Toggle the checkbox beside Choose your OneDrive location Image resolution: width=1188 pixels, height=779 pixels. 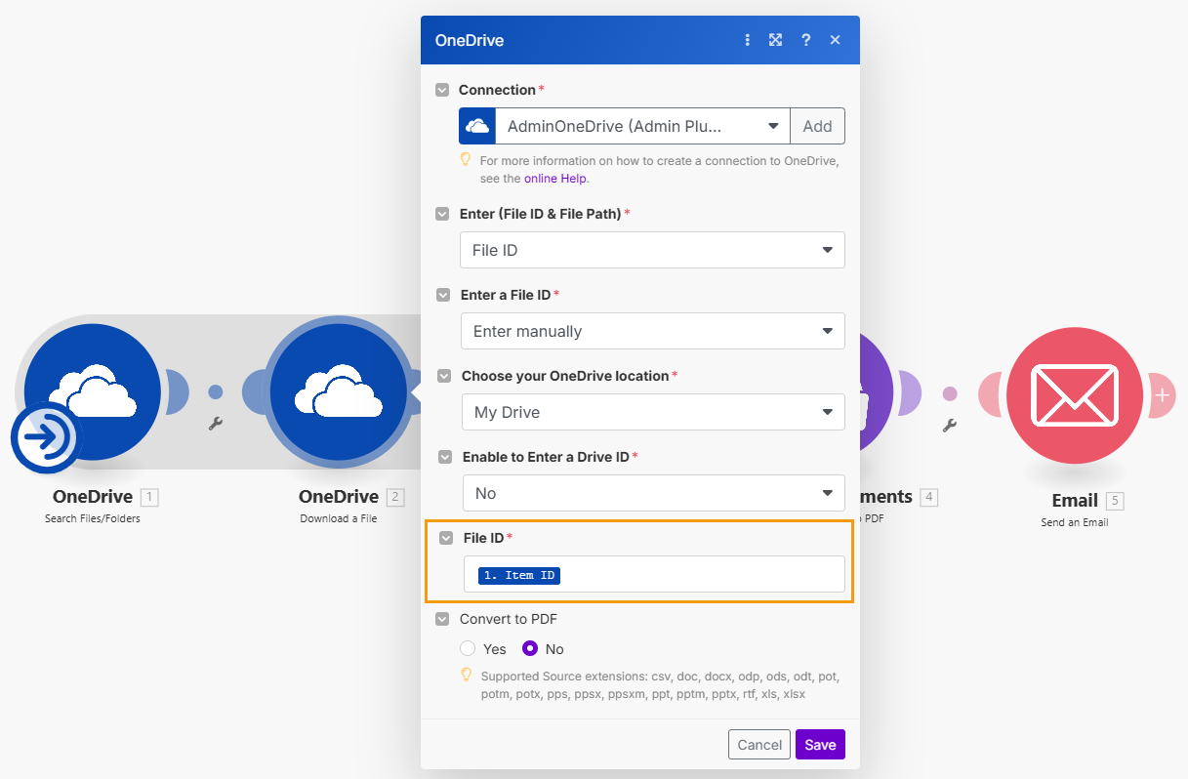445,376
